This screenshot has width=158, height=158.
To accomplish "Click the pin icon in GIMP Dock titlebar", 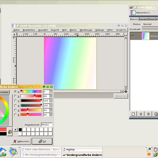I will (x=135, y=8).
